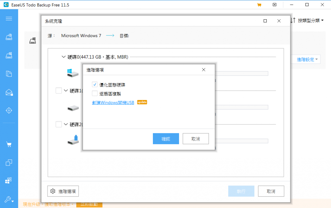Open the mail backup sidebar icon
This screenshot has width=331, height=208.
point(9,92)
